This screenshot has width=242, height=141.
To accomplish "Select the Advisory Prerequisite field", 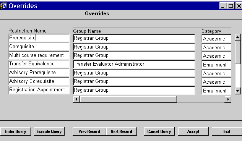I will (39, 73).
